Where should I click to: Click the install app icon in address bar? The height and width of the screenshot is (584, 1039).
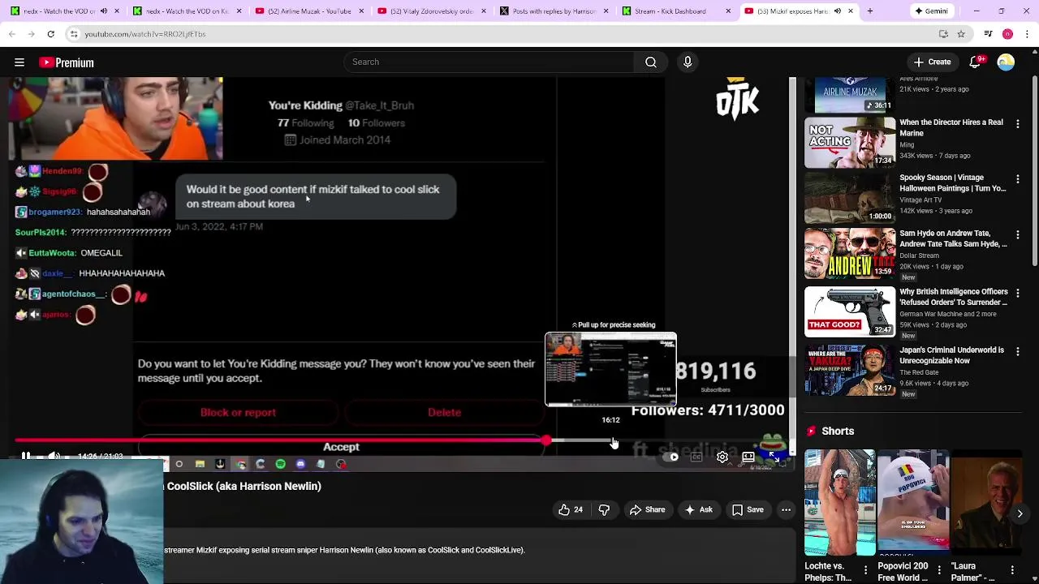click(x=943, y=34)
